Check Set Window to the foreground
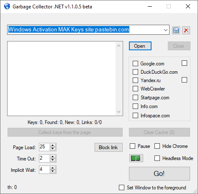 (121, 187)
